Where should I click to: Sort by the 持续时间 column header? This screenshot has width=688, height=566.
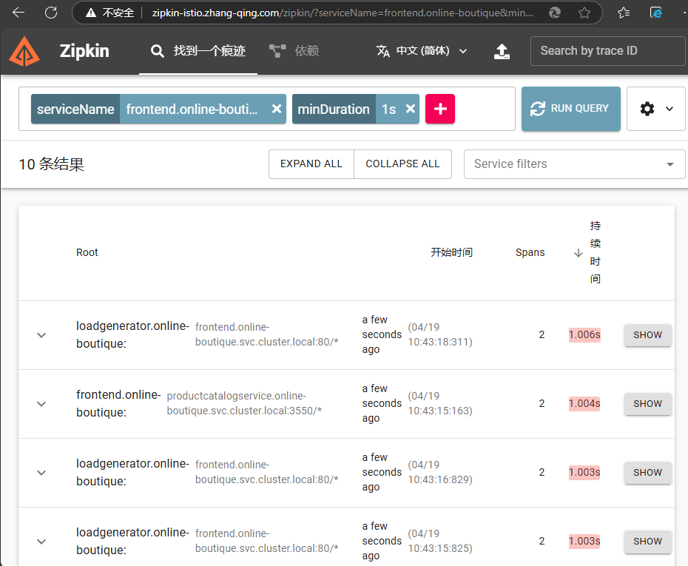595,252
